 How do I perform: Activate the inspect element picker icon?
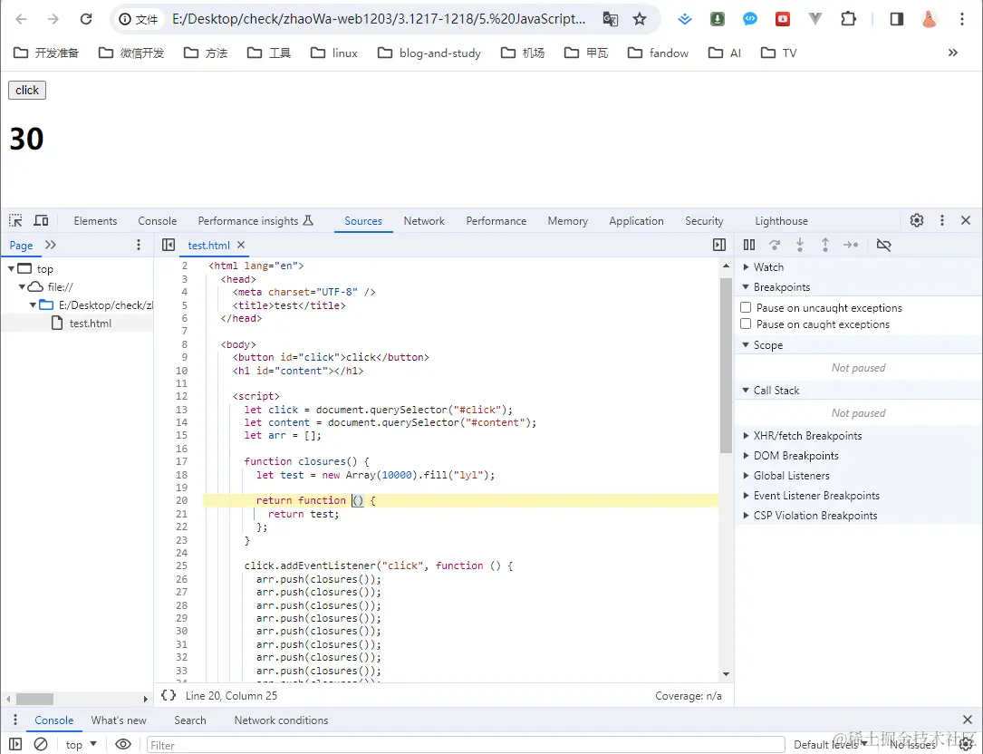[15, 221]
